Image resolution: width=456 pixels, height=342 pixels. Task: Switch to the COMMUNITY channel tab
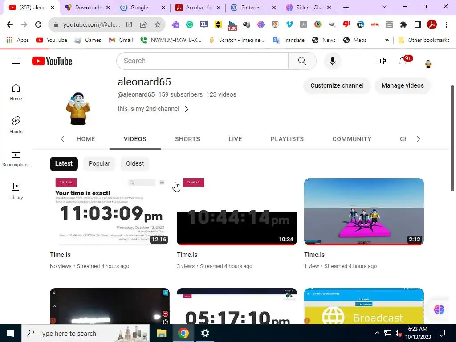pos(352,139)
